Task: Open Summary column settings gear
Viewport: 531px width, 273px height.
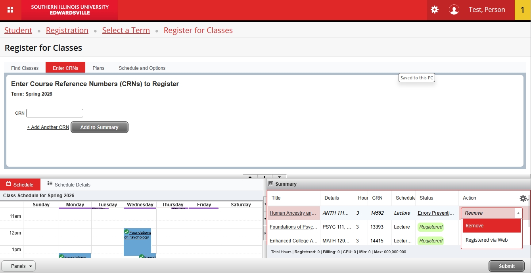Action: [523, 198]
